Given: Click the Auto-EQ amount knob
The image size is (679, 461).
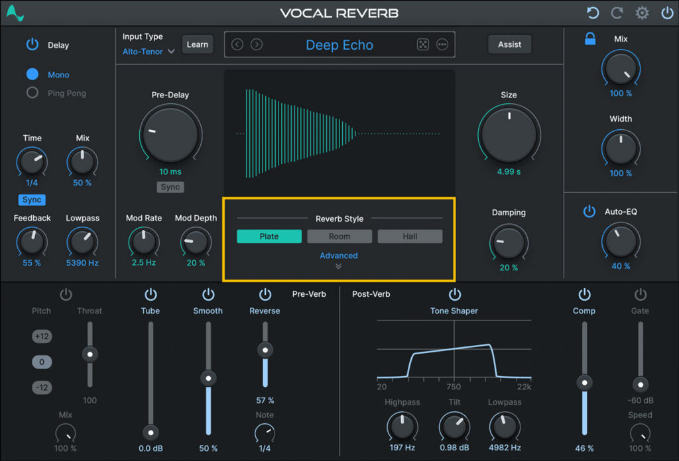Looking at the screenshot, I should pos(621,241).
